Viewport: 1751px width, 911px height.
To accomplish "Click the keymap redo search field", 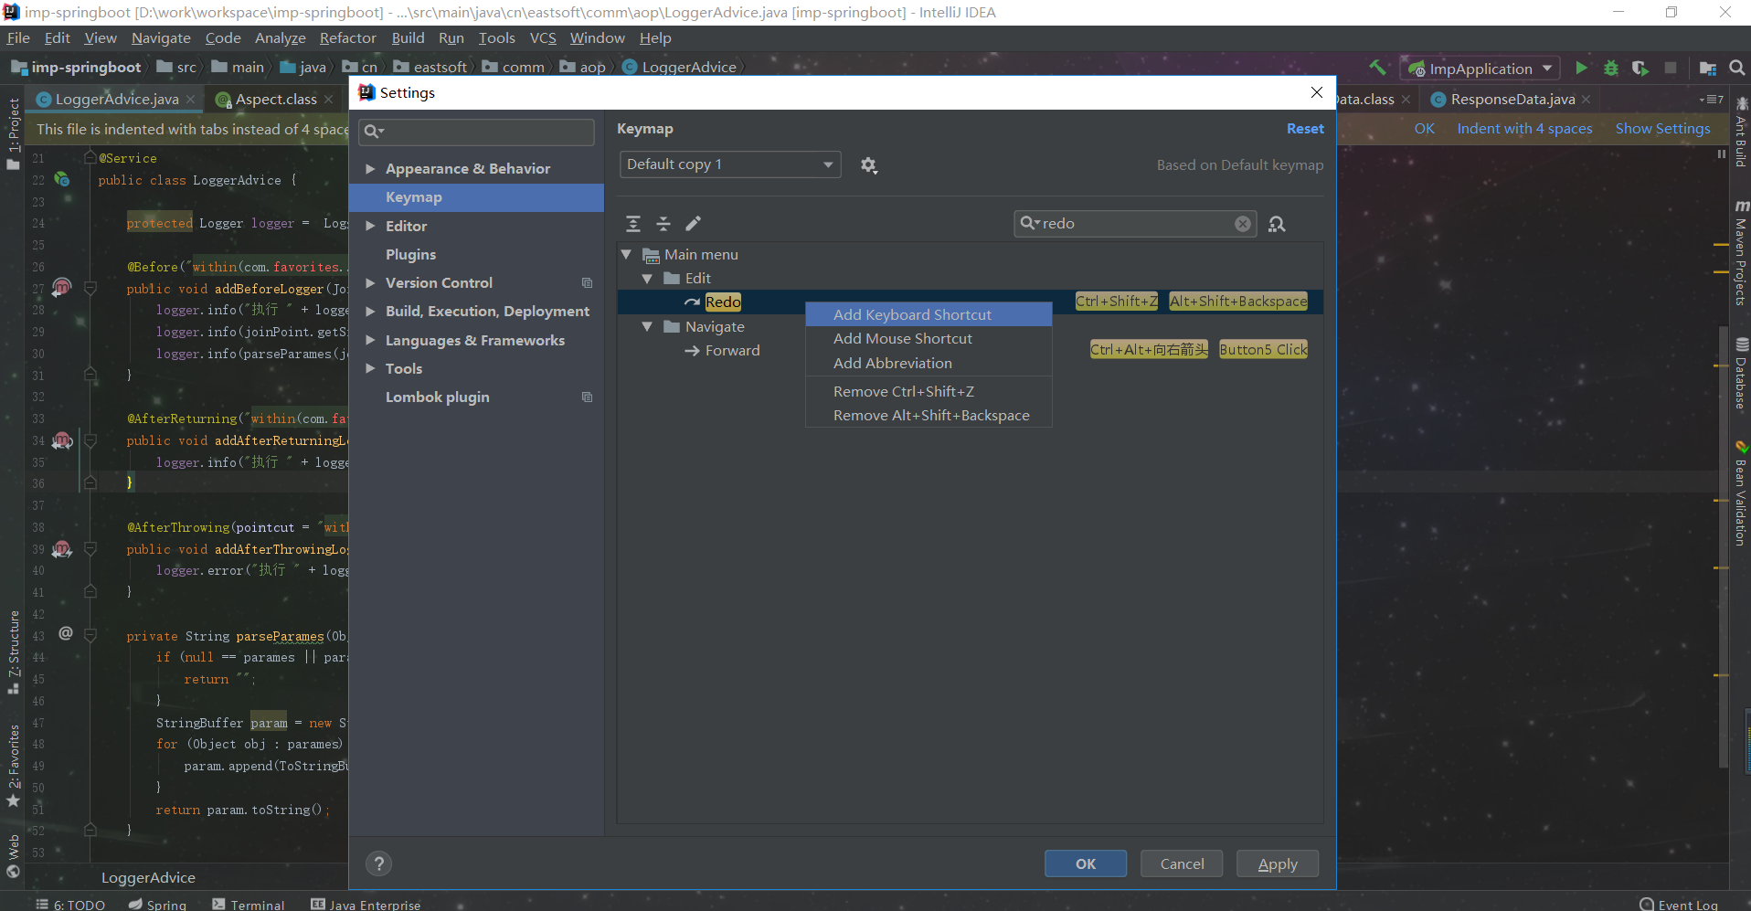I will (1136, 224).
